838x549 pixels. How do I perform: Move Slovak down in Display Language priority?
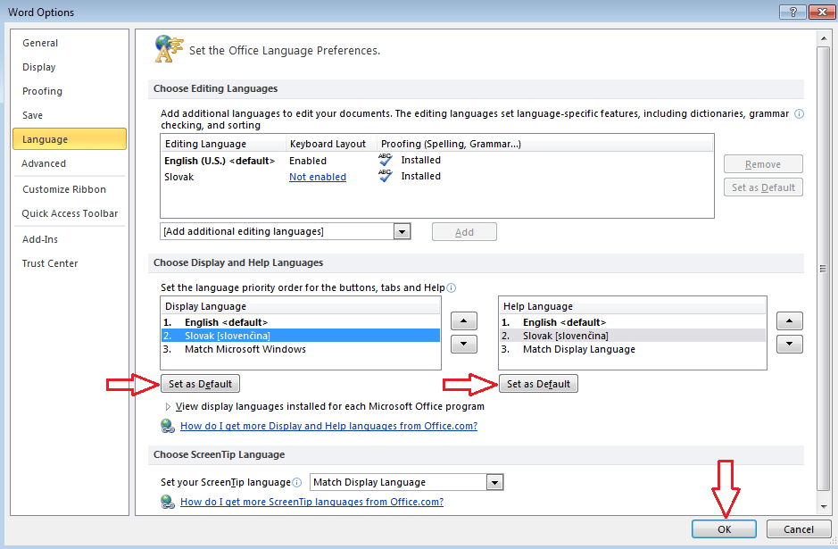pos(462,344)
